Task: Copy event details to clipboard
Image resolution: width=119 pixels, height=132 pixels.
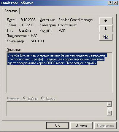Action: click(106, 37)
